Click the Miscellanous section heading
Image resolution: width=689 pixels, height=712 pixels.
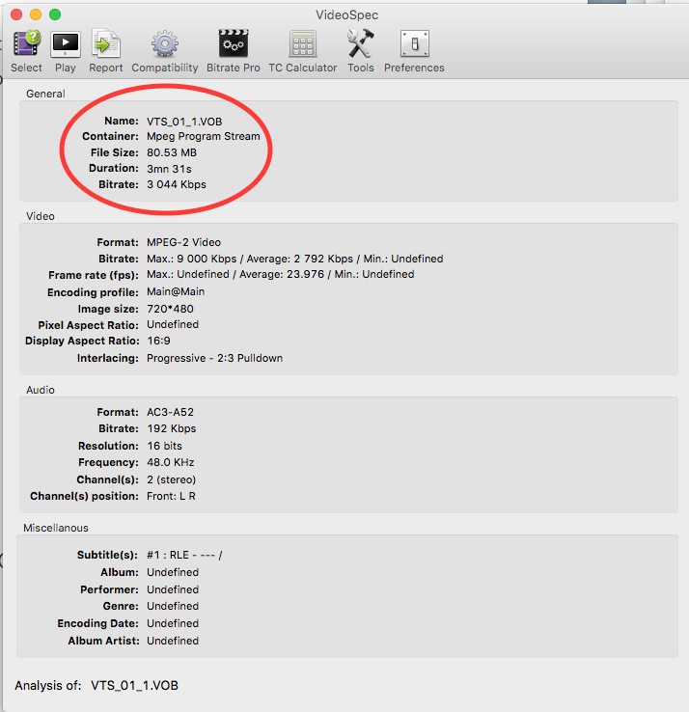click(56, 528)
